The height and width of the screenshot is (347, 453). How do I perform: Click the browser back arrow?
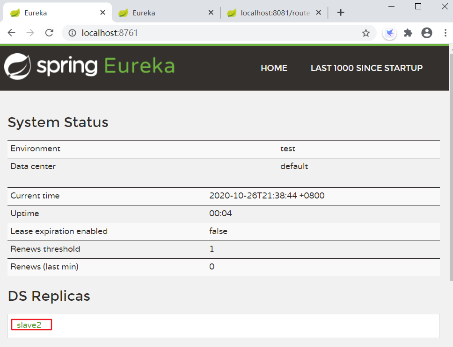pos(12,33)
